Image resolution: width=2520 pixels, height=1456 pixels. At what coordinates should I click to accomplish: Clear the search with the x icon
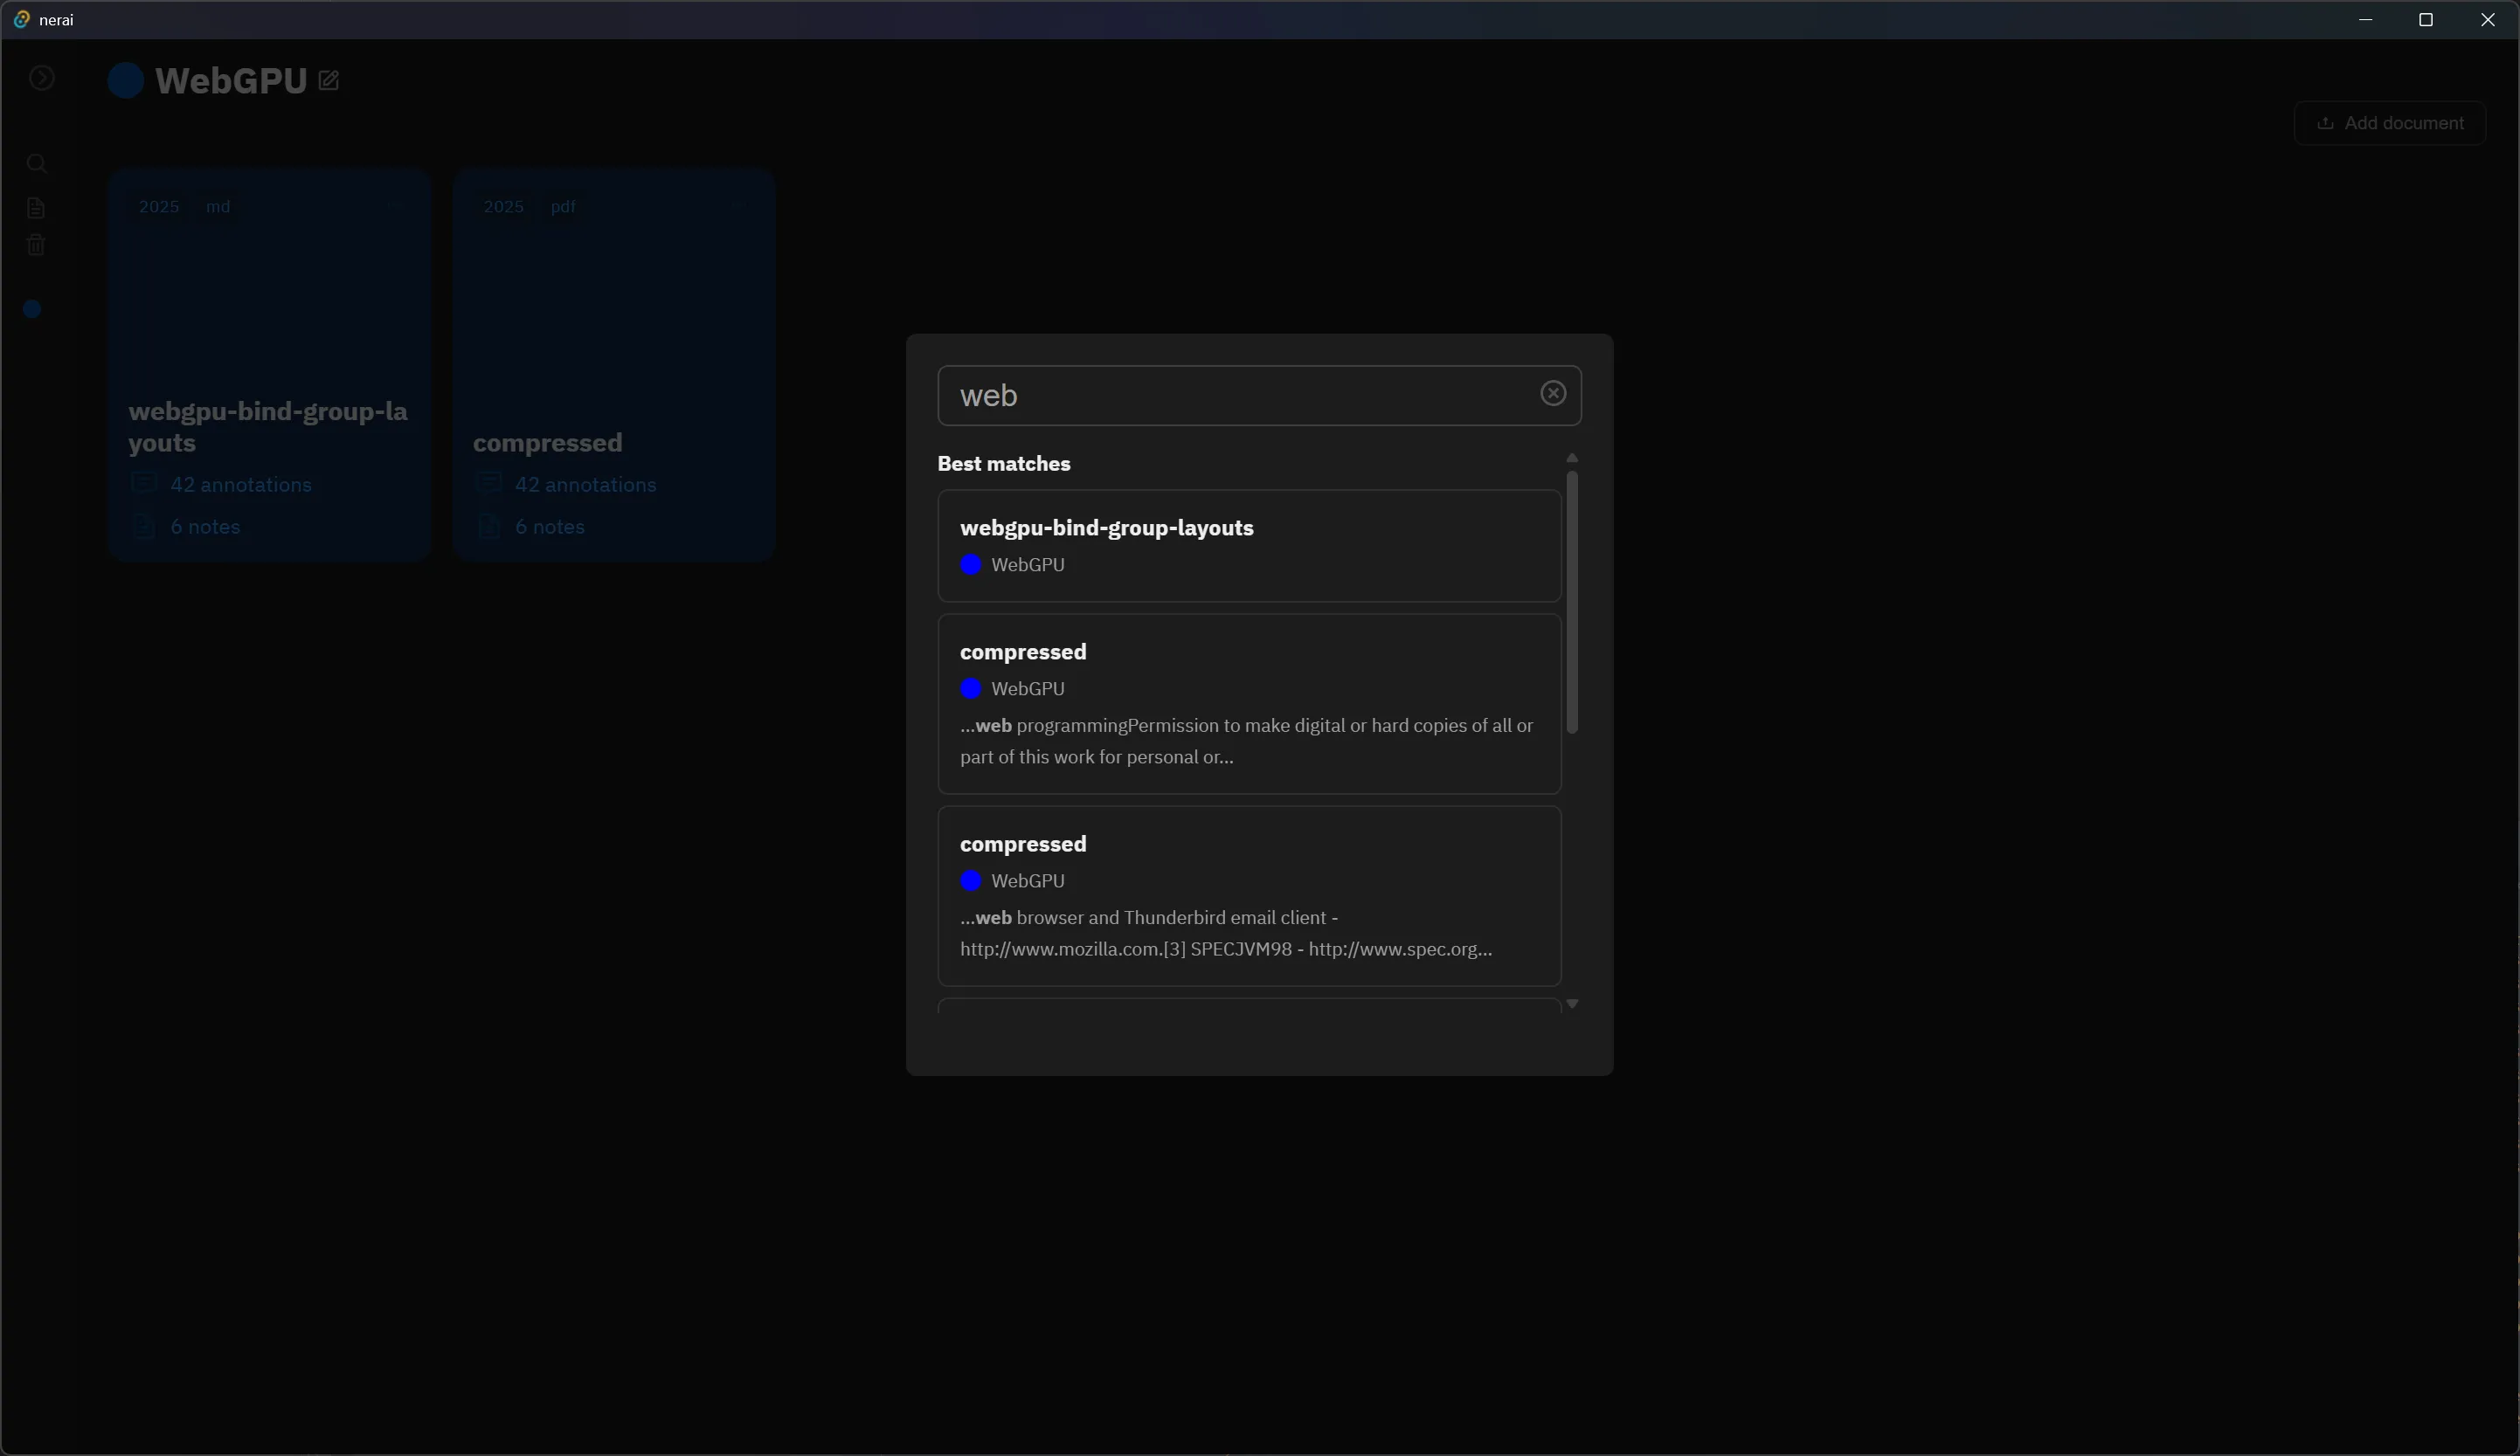coord(1552,394)
